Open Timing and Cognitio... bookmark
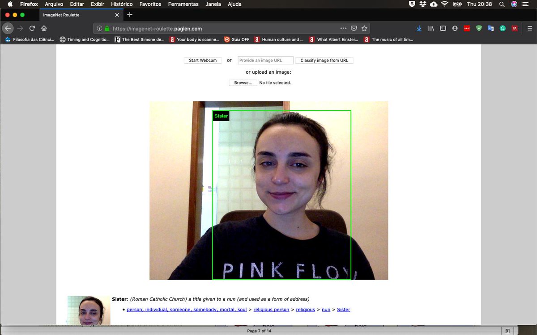Image resolution: width=537 pixels, height=335 pixels. 85,39
